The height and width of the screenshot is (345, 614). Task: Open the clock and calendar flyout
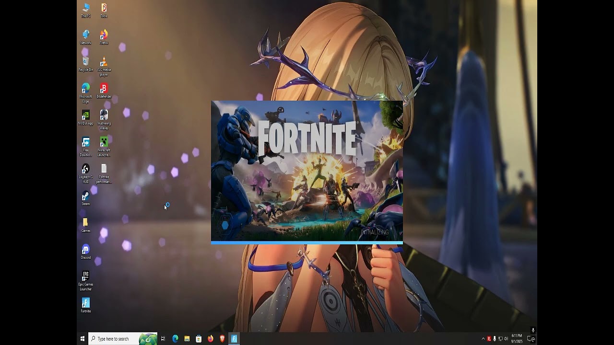click(x=517, y=339)
